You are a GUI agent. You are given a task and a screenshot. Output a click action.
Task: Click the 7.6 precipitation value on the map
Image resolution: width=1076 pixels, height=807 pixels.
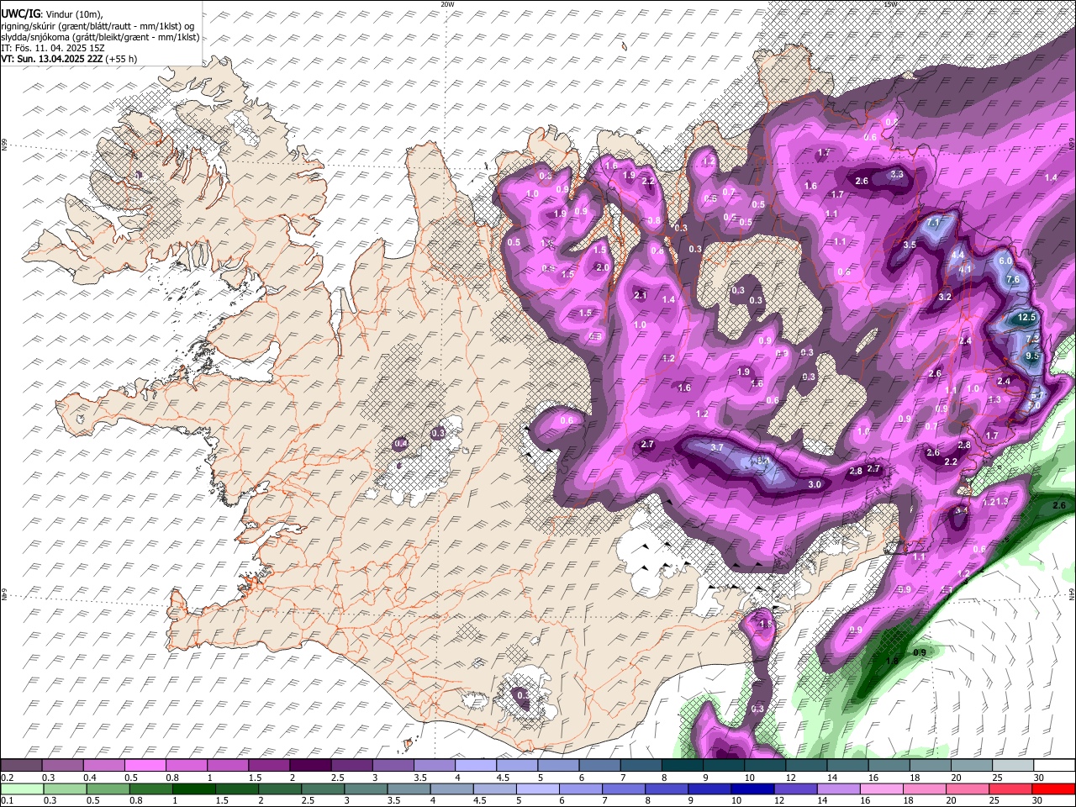pos(1013,279)
